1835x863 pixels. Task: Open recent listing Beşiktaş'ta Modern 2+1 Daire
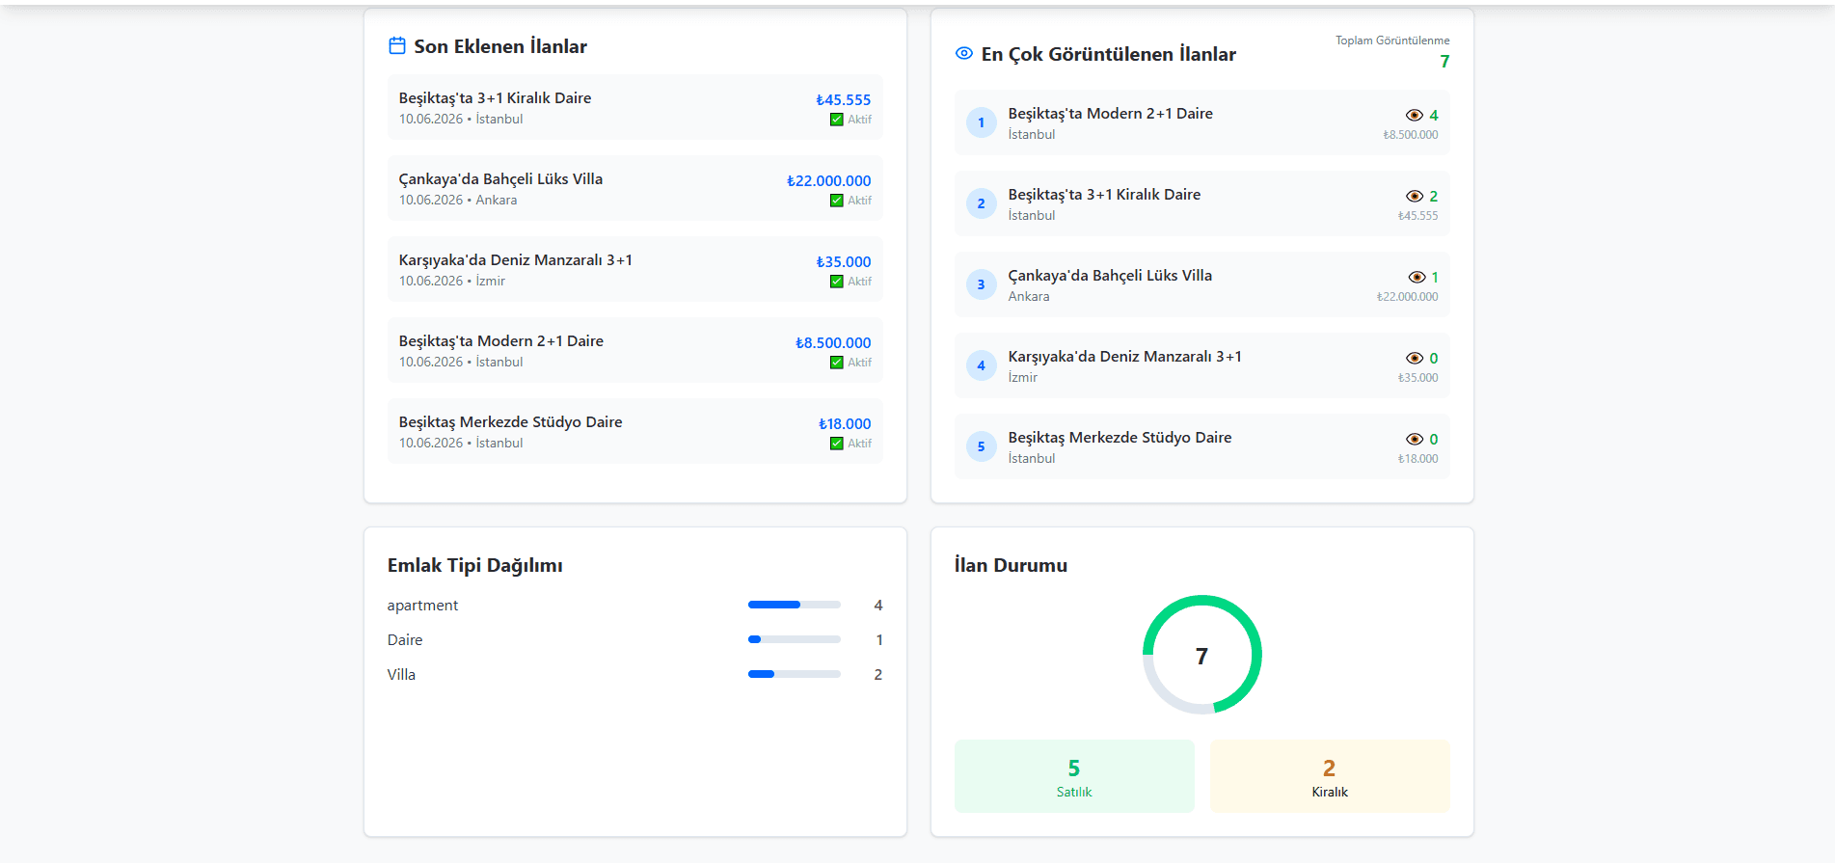click(x=634, y=350)
